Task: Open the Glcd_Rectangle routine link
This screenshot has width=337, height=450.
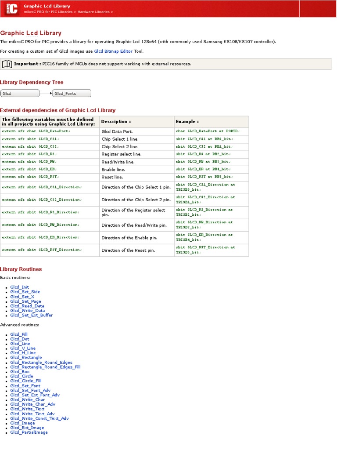Action: [x=26, y=358]
